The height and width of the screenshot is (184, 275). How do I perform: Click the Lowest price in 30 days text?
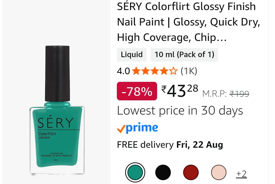[x=180, y=111]
